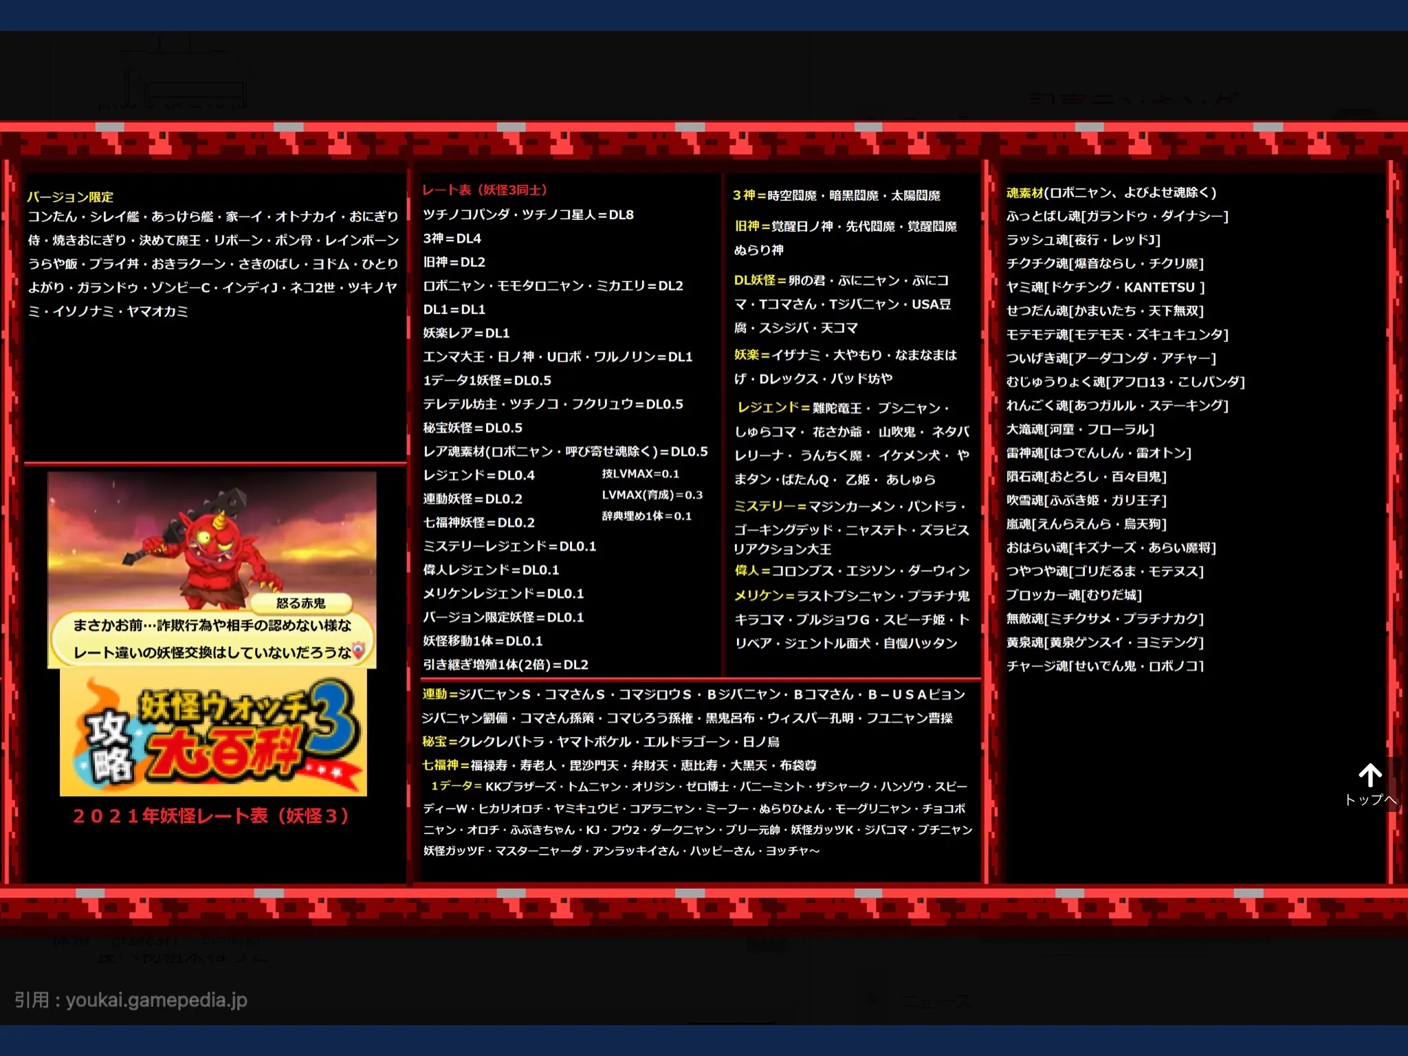Click the 嵐魂[えんらえんら・烏天狗] line
This screenshot has height=1056, width=1408.
point(1086,524)
